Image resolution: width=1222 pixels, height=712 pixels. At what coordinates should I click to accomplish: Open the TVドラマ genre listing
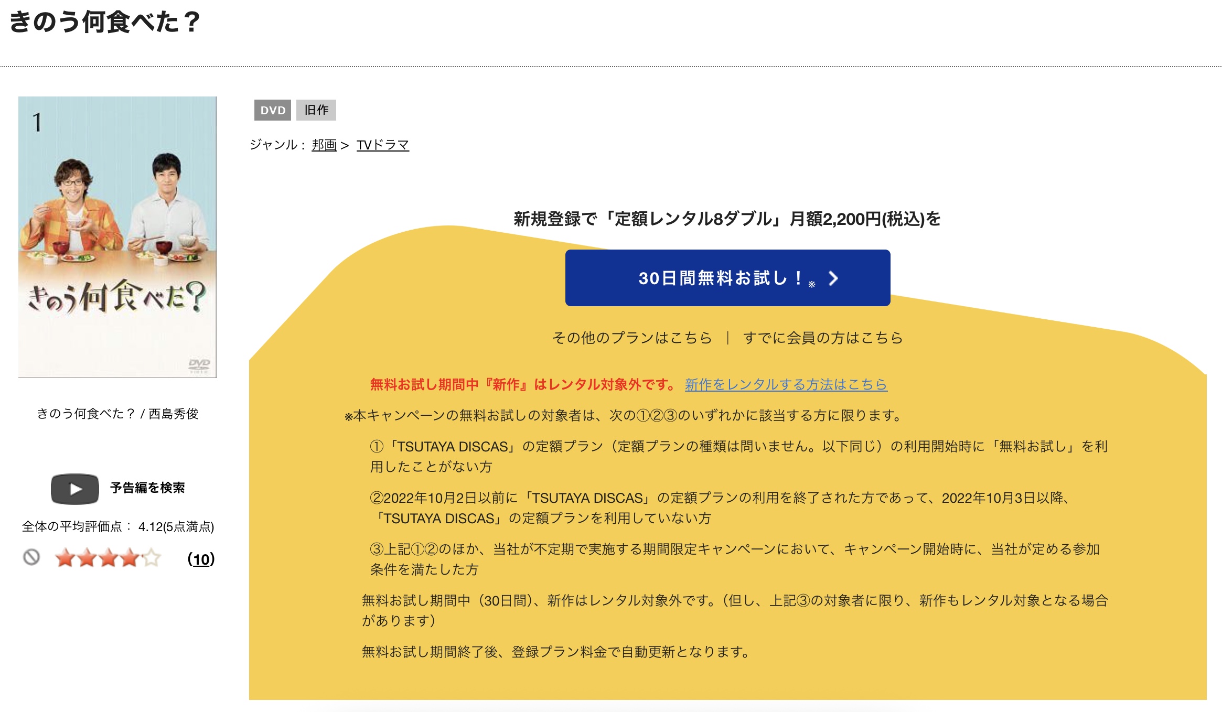pos(384,146)
